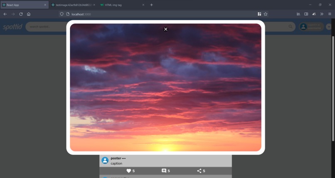The height and width of the screenshot is (178, 335).
Task: Click the like count 5
Action: click(133, 171)
